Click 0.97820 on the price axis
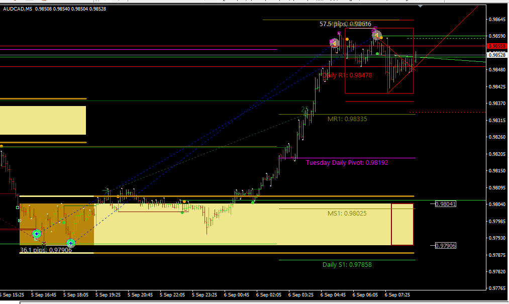Image resolution: width=509 pixels, height=304 pixels. point(497,271)
